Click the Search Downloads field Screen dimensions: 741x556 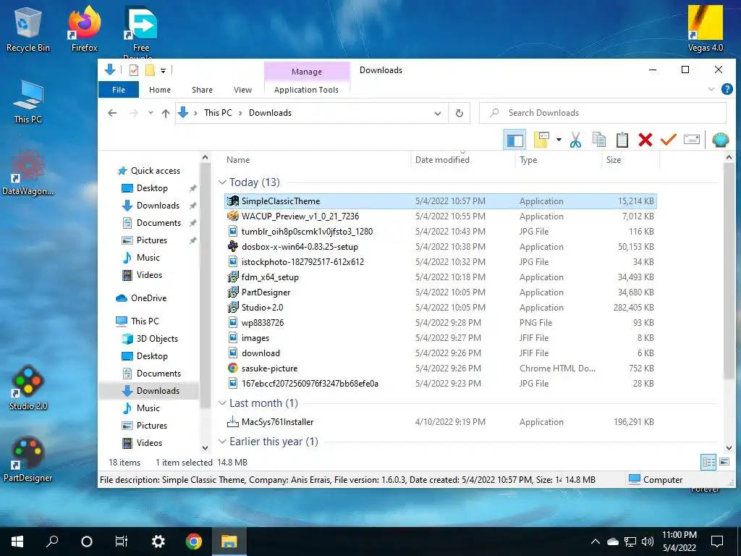(603, 113)
